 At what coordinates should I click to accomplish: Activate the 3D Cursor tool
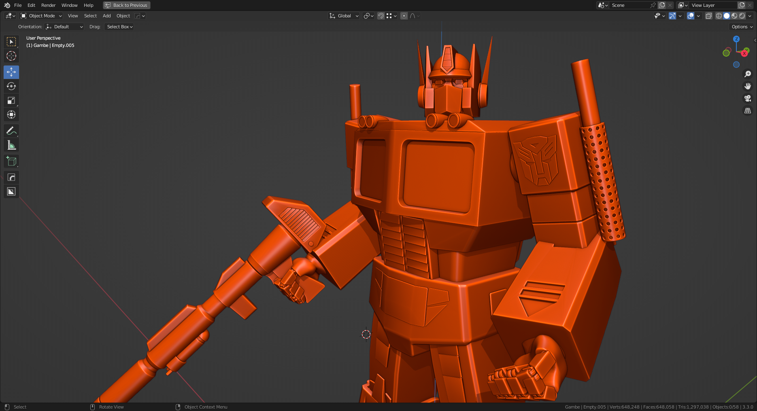pyautogui.click(x=11, y=56)
